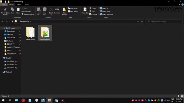This screenshot has height=103, width=184.
Task: Click Invert selection in ribbon
Action: [106, 14]
